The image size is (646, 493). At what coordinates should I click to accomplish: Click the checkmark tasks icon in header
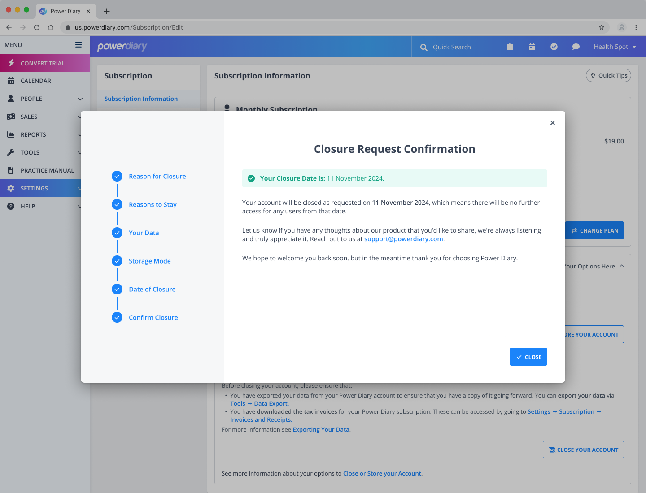pos(554,47)
